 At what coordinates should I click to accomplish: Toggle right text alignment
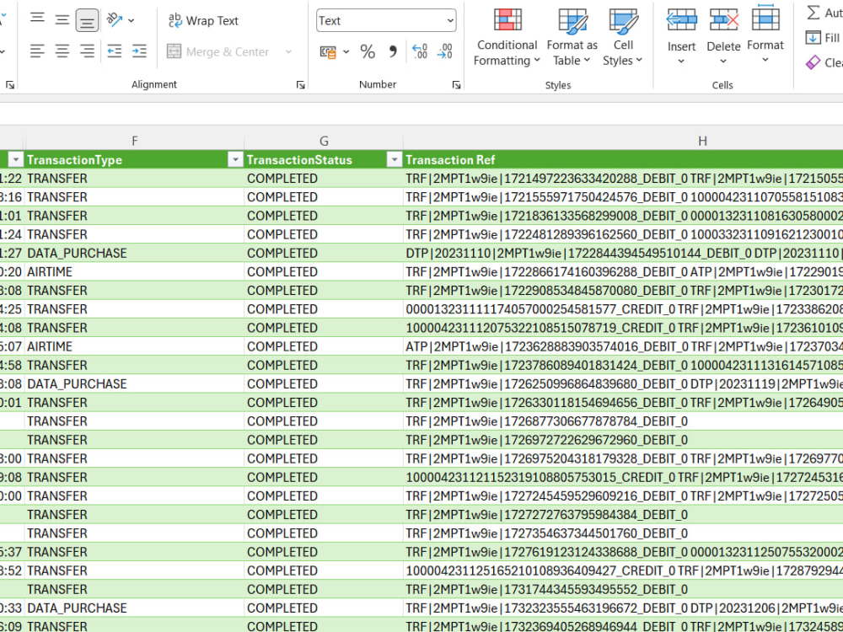pos(86,51)
